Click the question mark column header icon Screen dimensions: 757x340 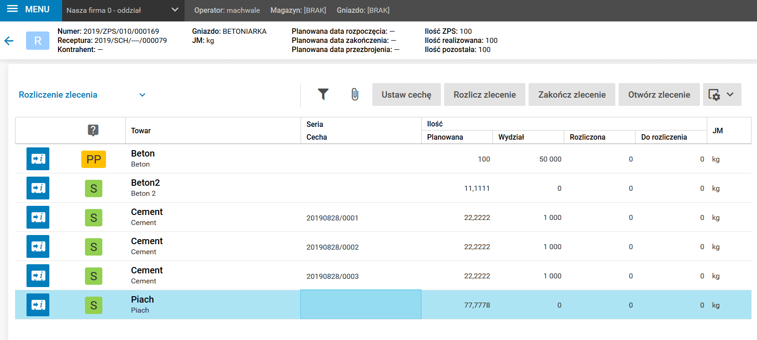coord(93,130)
